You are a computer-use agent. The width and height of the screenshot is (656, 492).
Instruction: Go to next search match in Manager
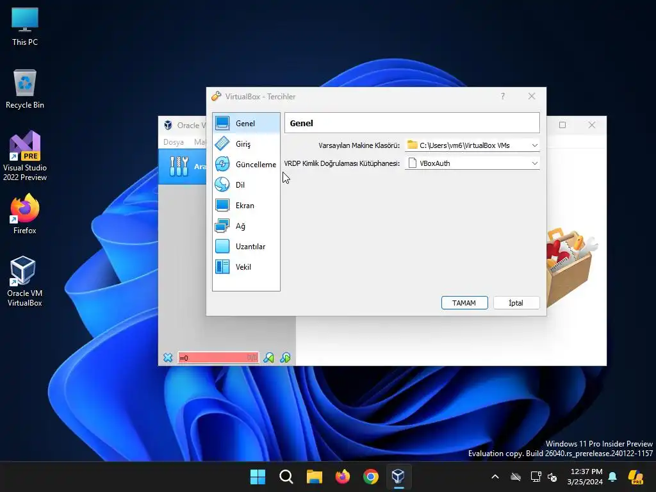(285, 357)
